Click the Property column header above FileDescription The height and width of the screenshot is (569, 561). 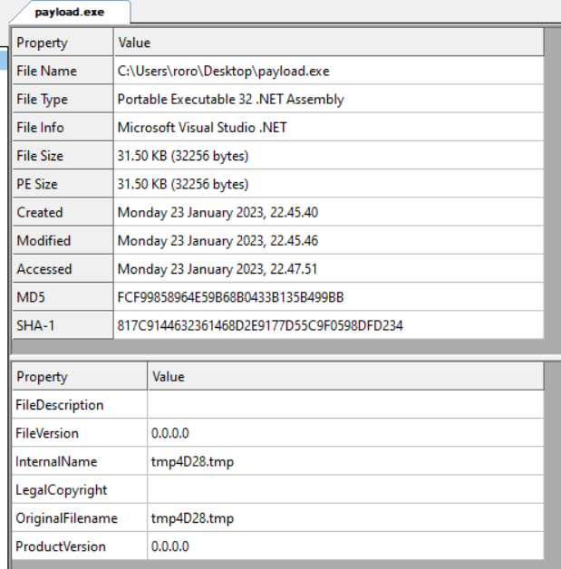pyautogui.click(x=42, y=377)
